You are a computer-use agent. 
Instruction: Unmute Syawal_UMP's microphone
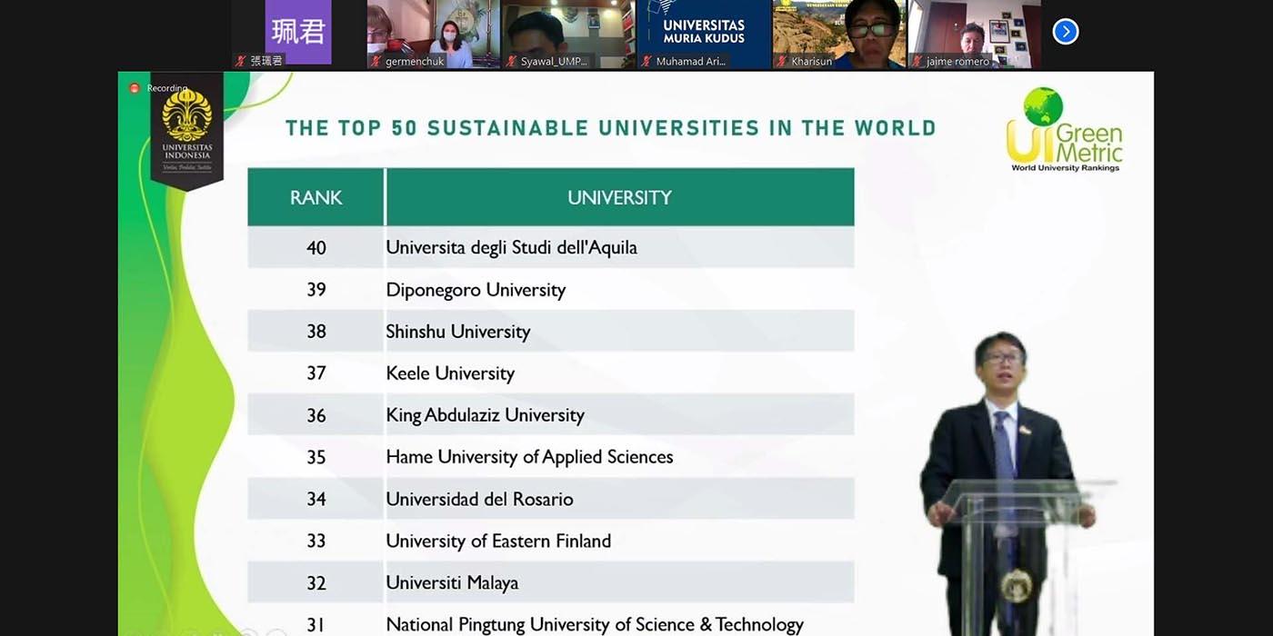(510, 60)
